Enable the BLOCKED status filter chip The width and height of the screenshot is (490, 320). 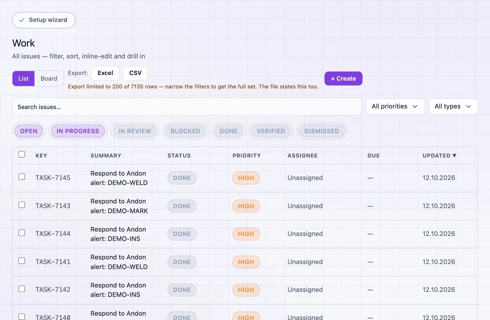(x=185, y=131)
